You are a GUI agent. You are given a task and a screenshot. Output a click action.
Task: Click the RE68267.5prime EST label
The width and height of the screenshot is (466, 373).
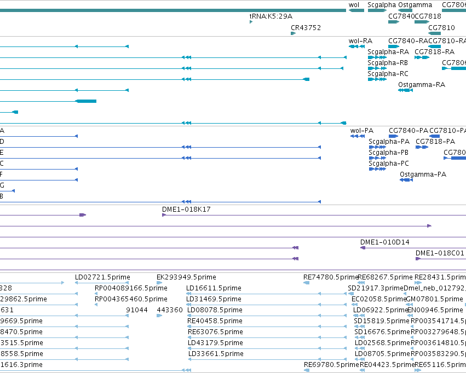point(385,277)
